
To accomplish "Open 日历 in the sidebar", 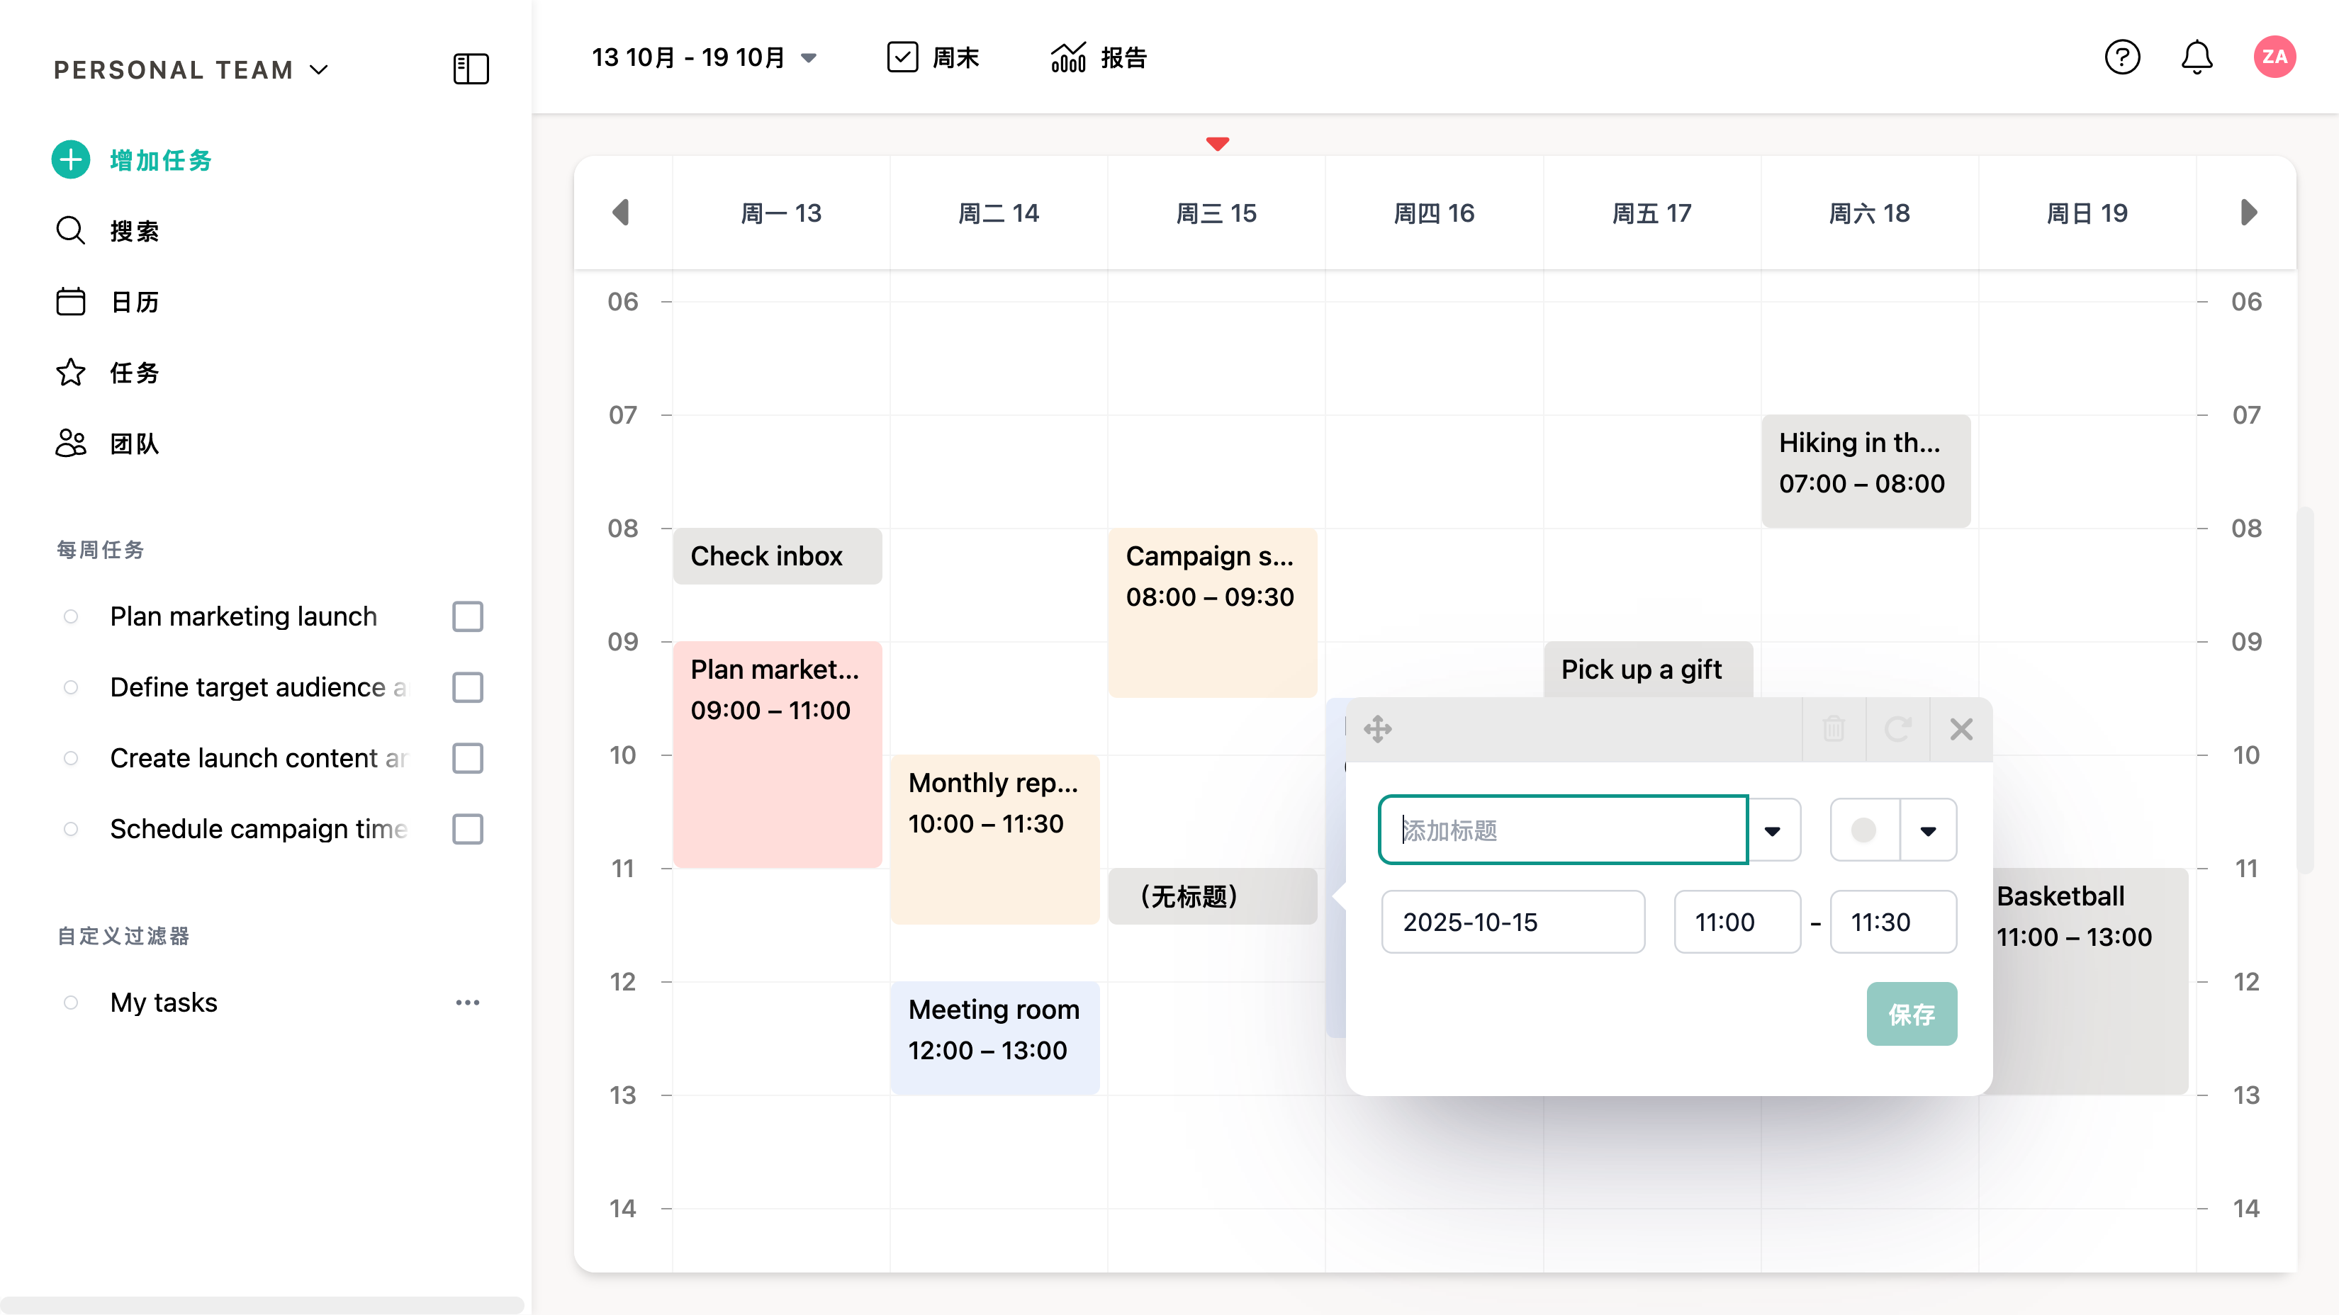I will tap(133, 301).
